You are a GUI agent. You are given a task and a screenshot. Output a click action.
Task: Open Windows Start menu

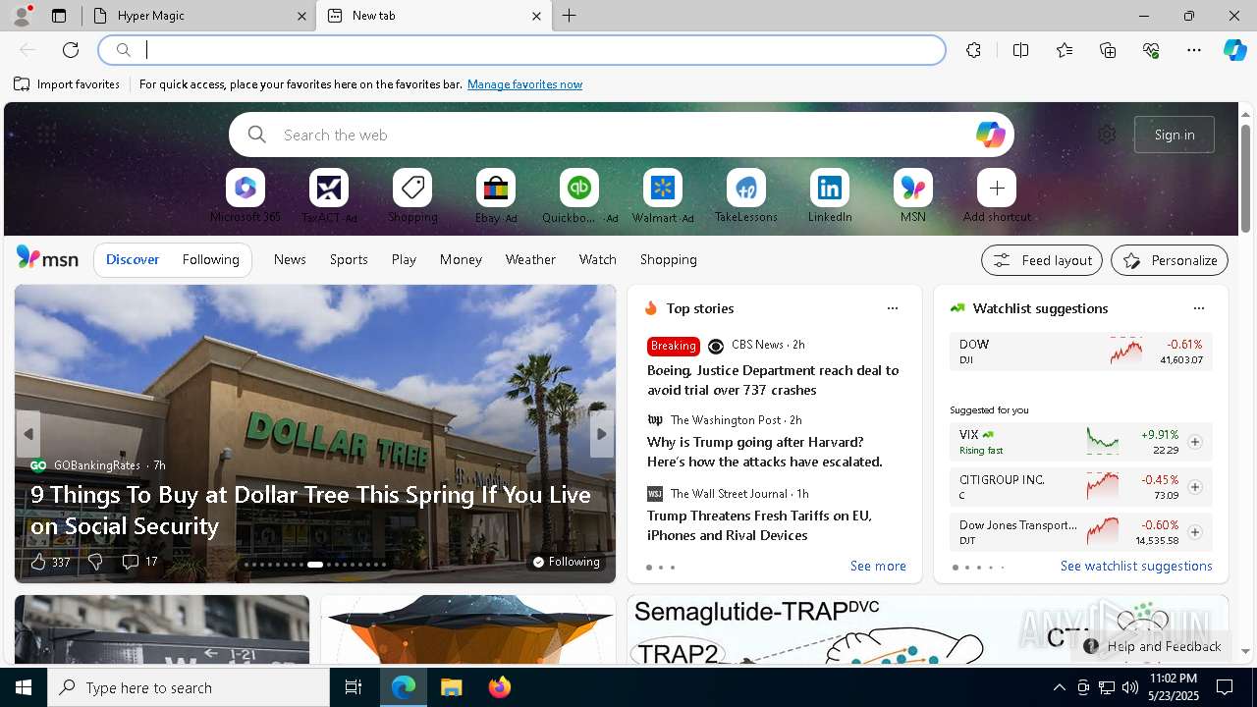24,687
